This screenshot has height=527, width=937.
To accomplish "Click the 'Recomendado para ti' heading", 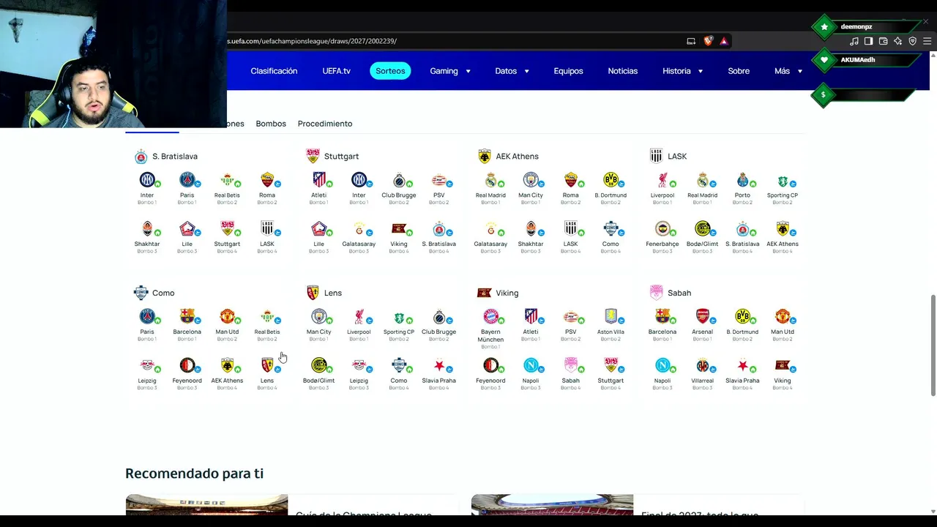I will pyautogui.click(x=195, y=474).
